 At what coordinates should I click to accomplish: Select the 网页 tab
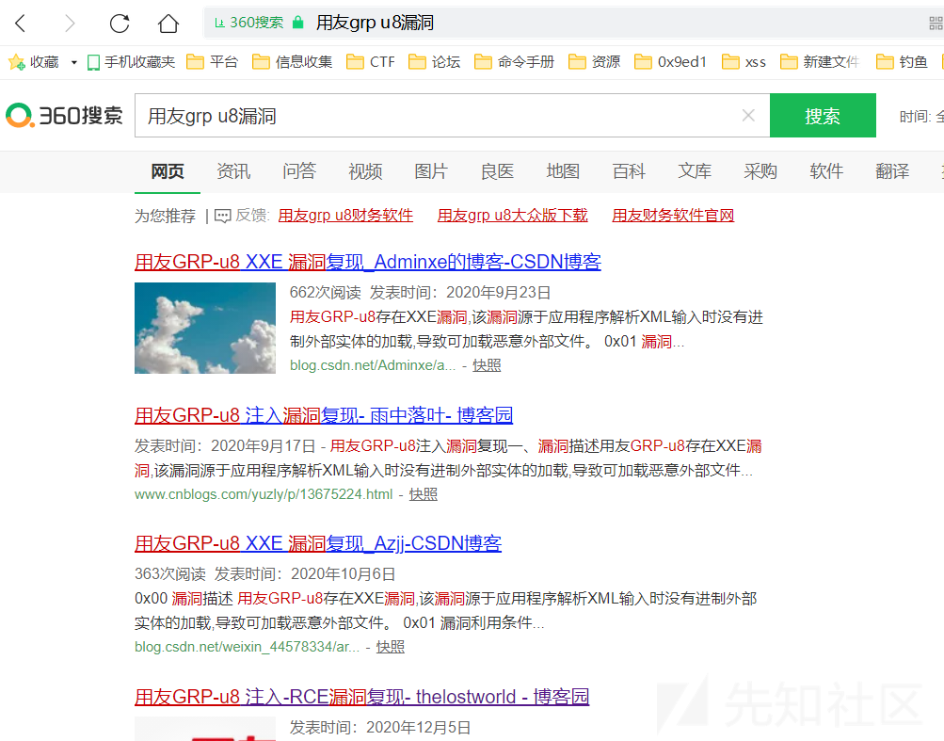(x=168, y=171)
